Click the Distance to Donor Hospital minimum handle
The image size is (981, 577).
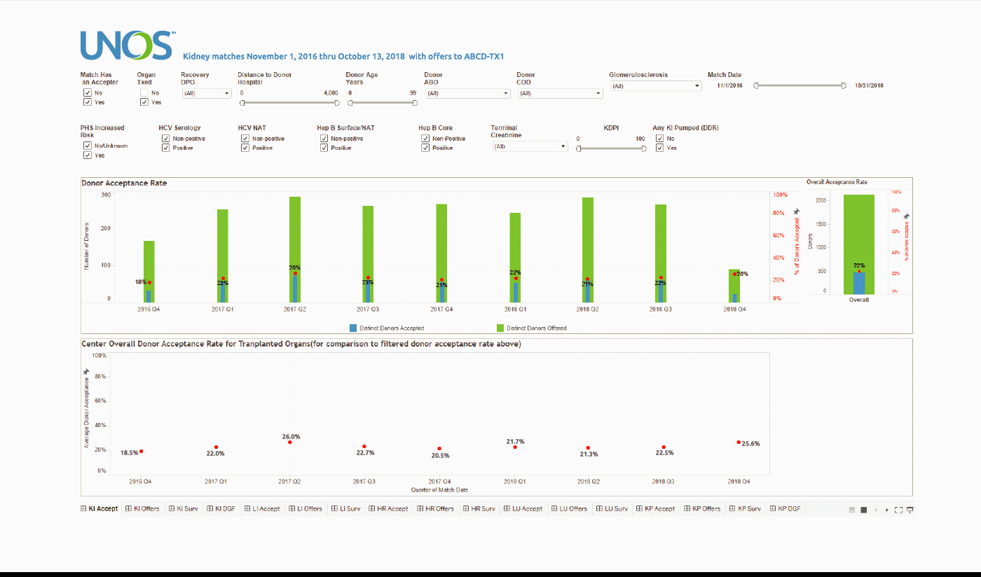[x=242, y=102]
